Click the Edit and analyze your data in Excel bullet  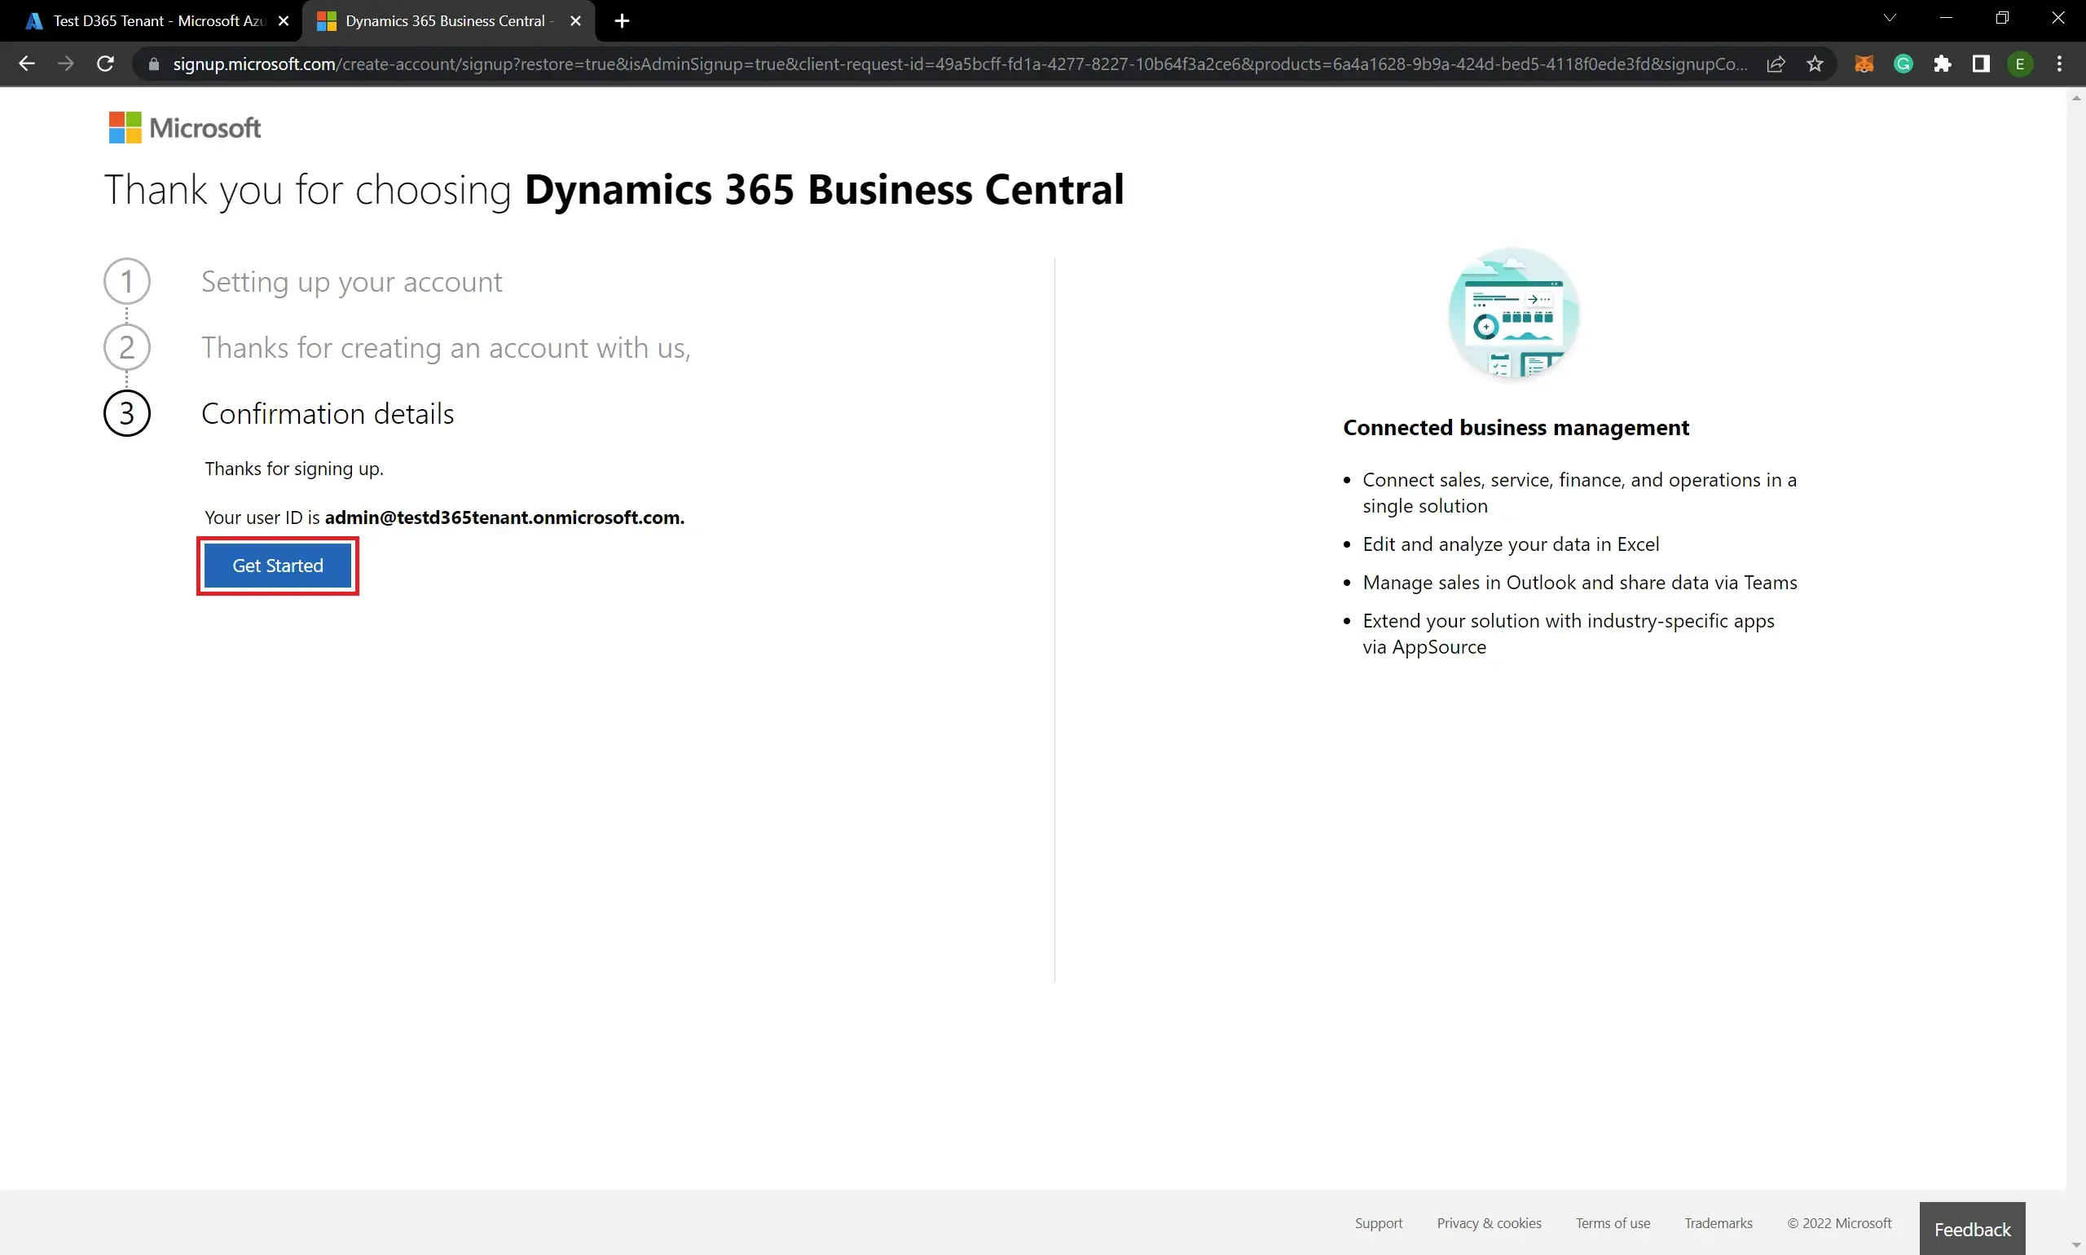pyautogui.click(x=1510, y=544)
